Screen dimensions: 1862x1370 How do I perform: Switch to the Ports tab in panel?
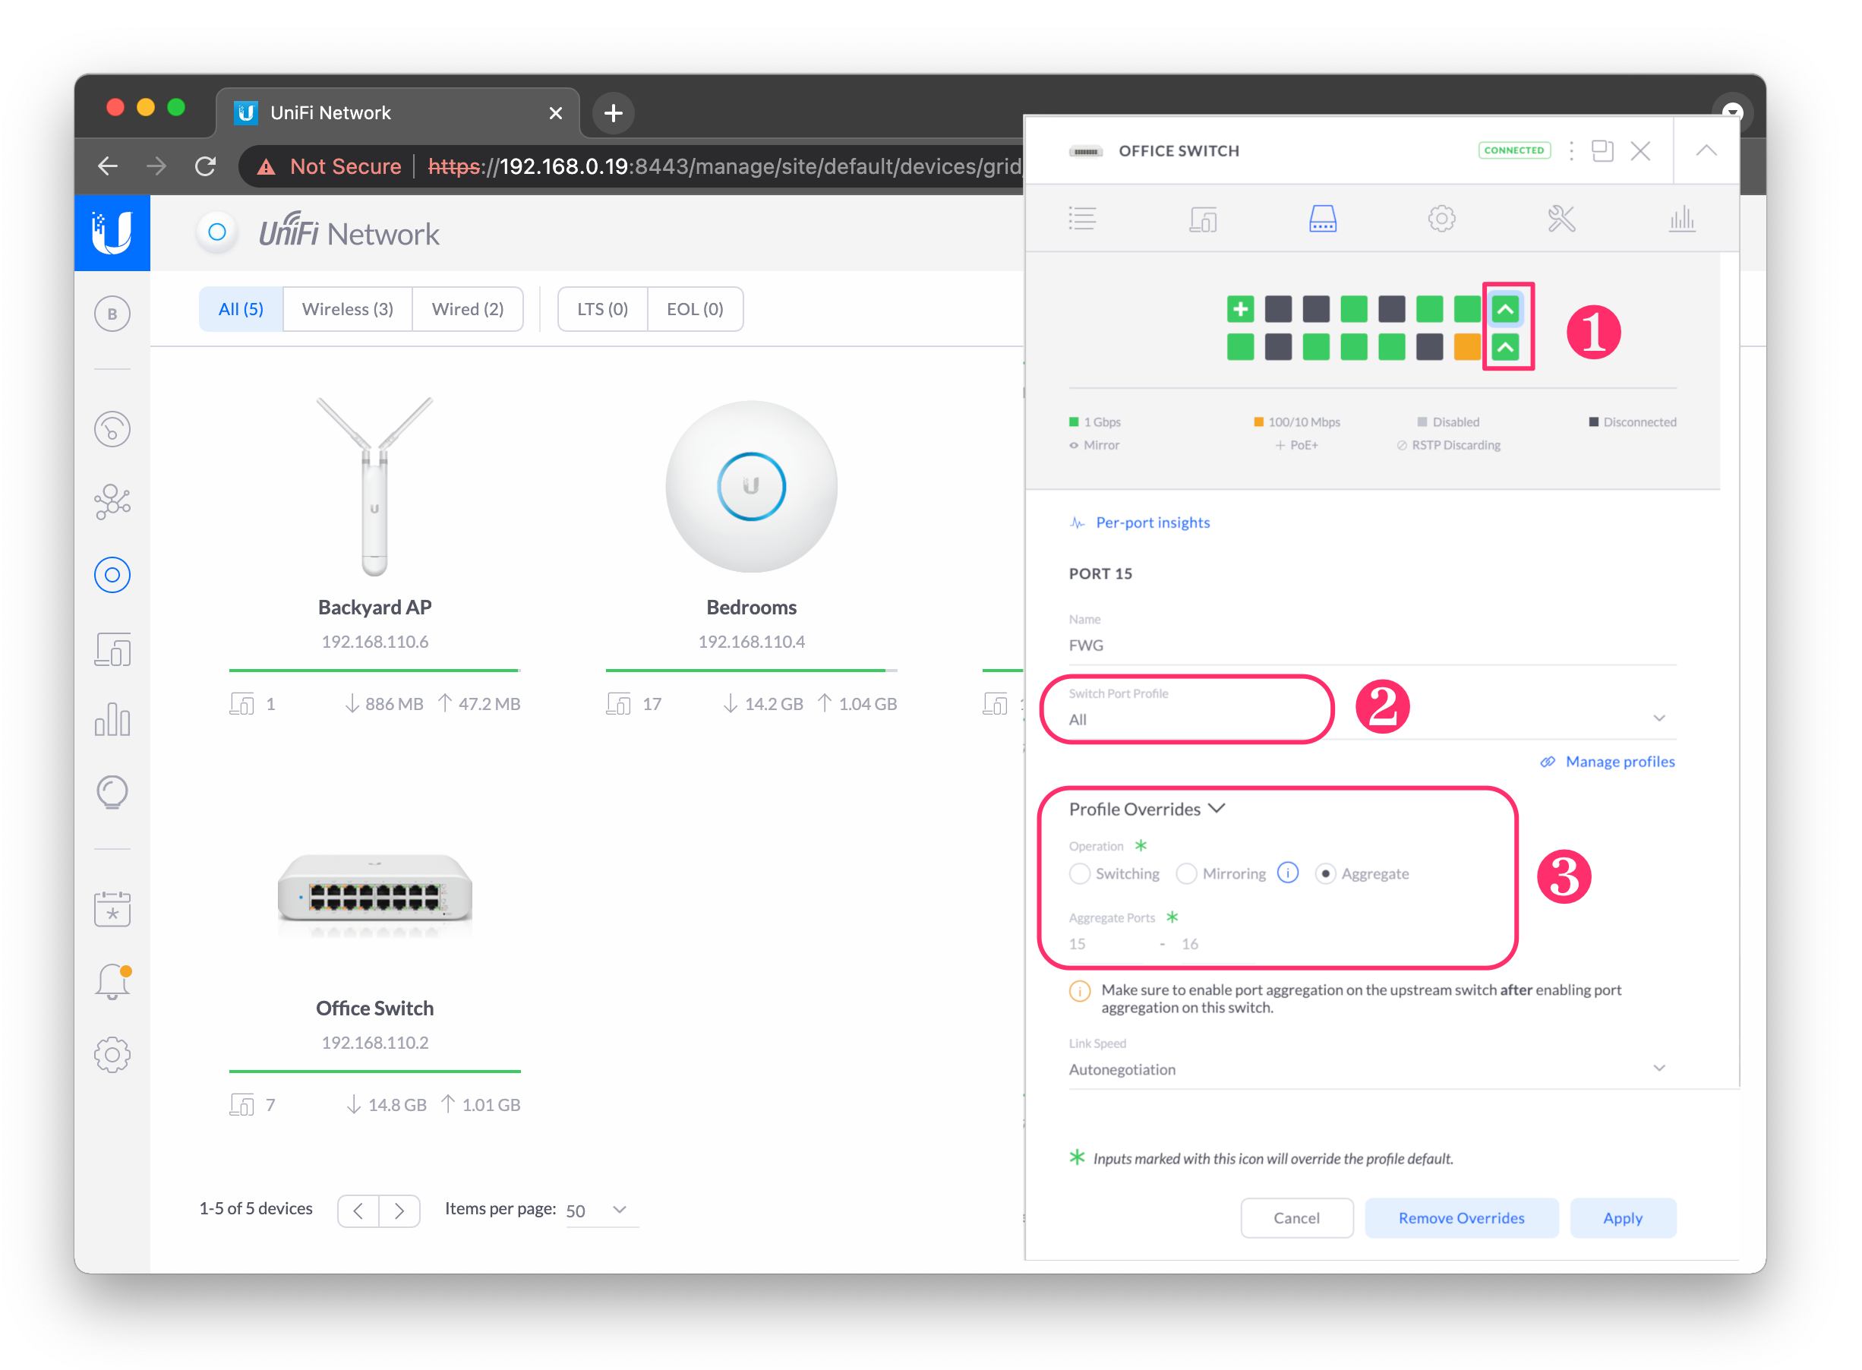point(1322,219)
